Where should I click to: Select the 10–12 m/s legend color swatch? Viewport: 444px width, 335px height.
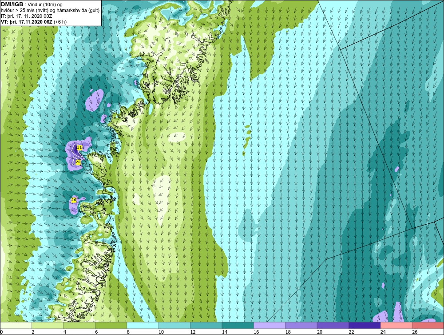click(174, 325)
